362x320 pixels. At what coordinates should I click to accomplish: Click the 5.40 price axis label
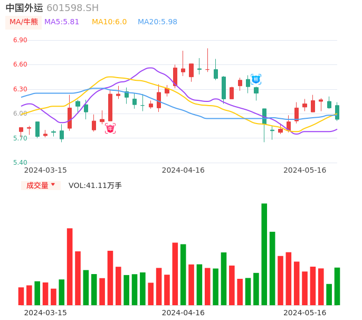coord(20,163)
